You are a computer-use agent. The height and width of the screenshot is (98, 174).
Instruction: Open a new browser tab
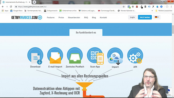(35, 2)
